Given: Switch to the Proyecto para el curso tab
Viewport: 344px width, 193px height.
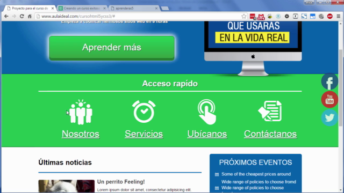Looking at the screenshot, I should click(x=30, y=9).
